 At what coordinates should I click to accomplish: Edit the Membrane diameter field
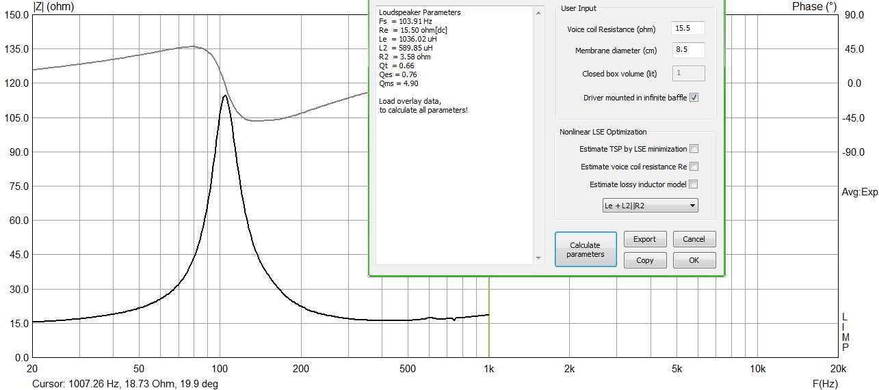pos(688,51)
